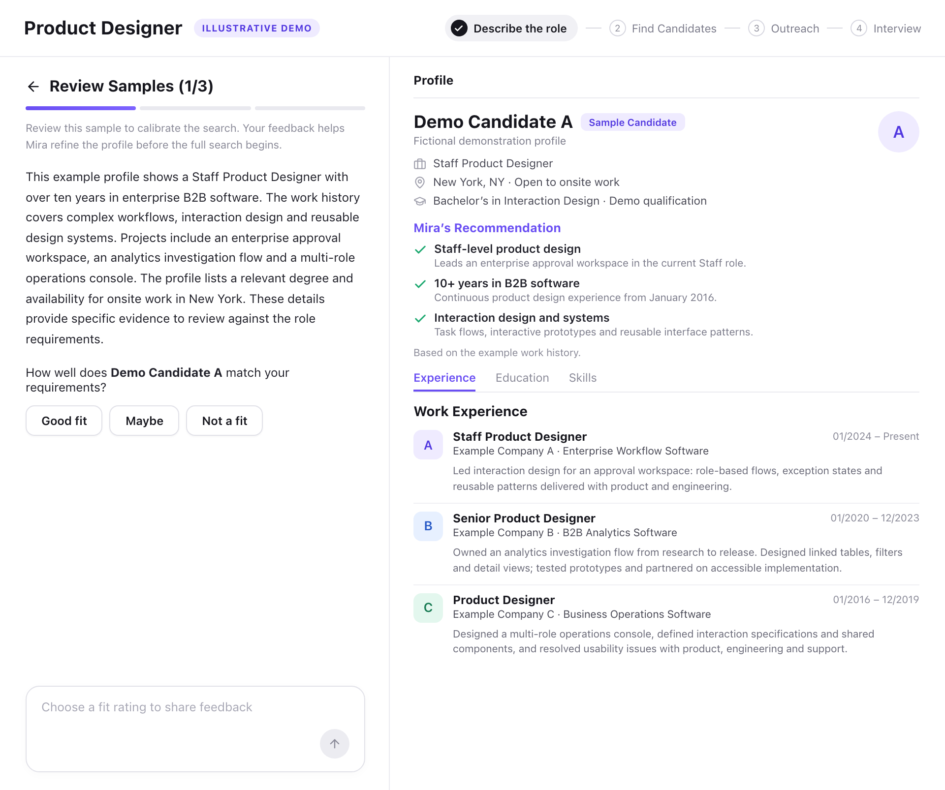Screen dimensions: 945x790
Task: Click the Senior Product Designer job title
Action: coord(524,518)
